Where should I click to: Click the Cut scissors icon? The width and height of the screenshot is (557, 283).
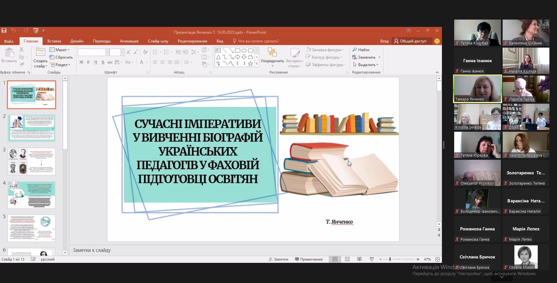tap(21, 50)
